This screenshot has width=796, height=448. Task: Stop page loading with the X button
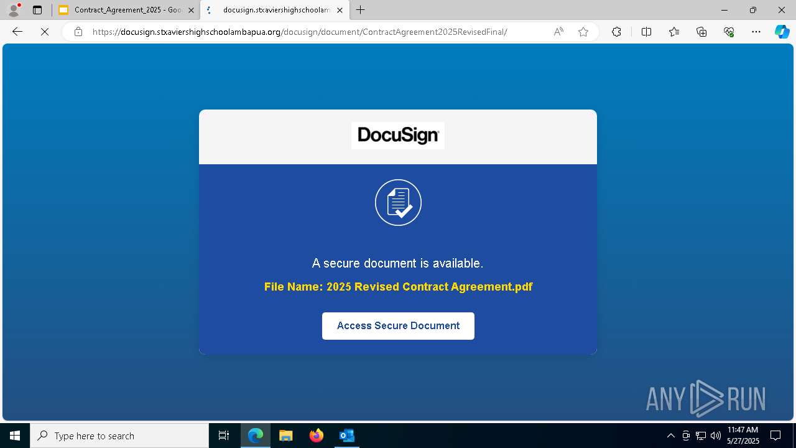[45, 32]
